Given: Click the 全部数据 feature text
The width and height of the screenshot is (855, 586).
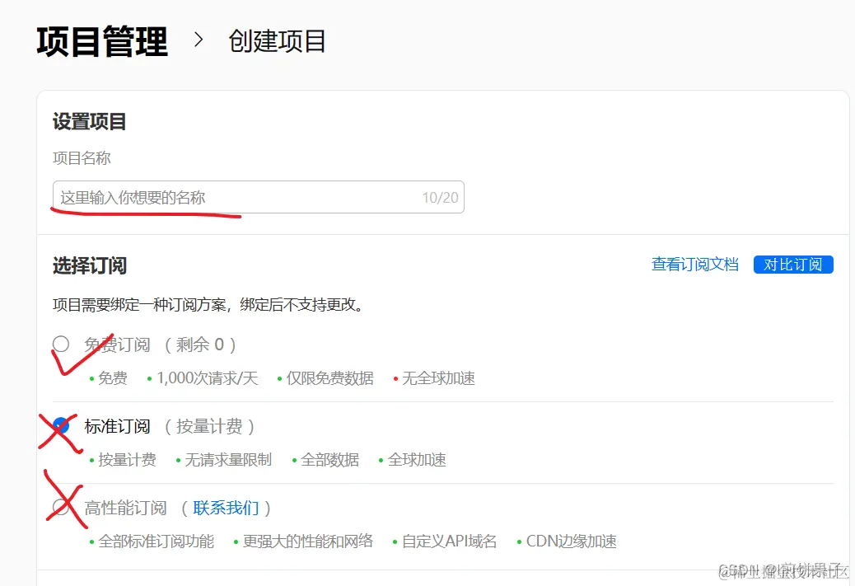Looking at the screenshot, I should [330, 460].
